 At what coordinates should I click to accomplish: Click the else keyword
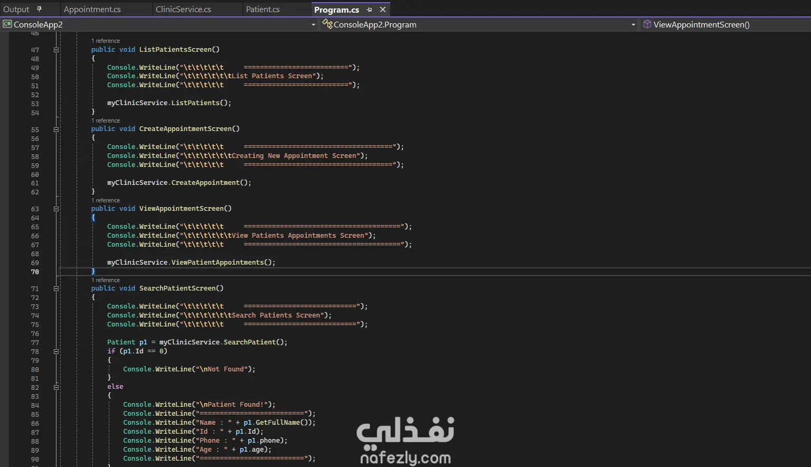tap(115, 386)
